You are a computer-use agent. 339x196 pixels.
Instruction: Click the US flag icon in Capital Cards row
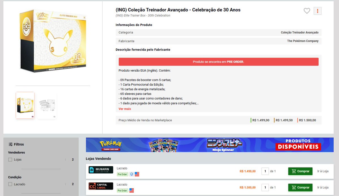(132, 191)
